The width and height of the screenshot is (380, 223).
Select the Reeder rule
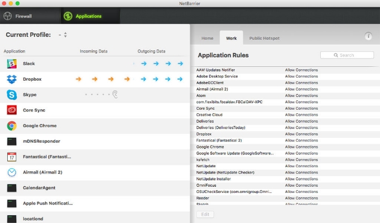[203, 198]
